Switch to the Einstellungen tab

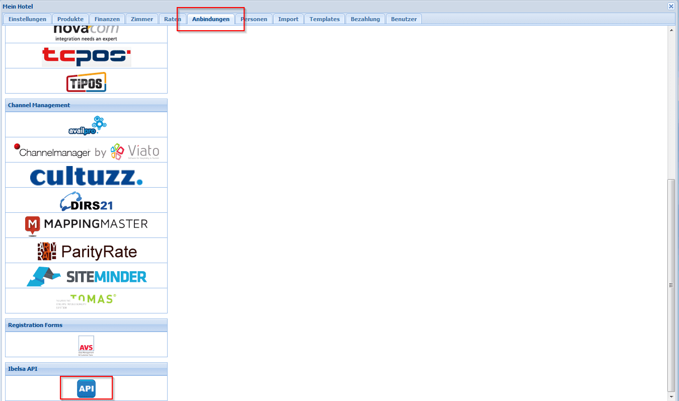[x=27, y=19]
